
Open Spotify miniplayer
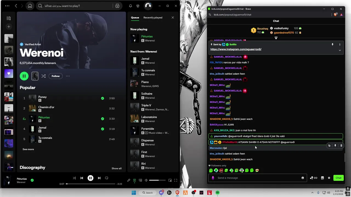point(170,180)
